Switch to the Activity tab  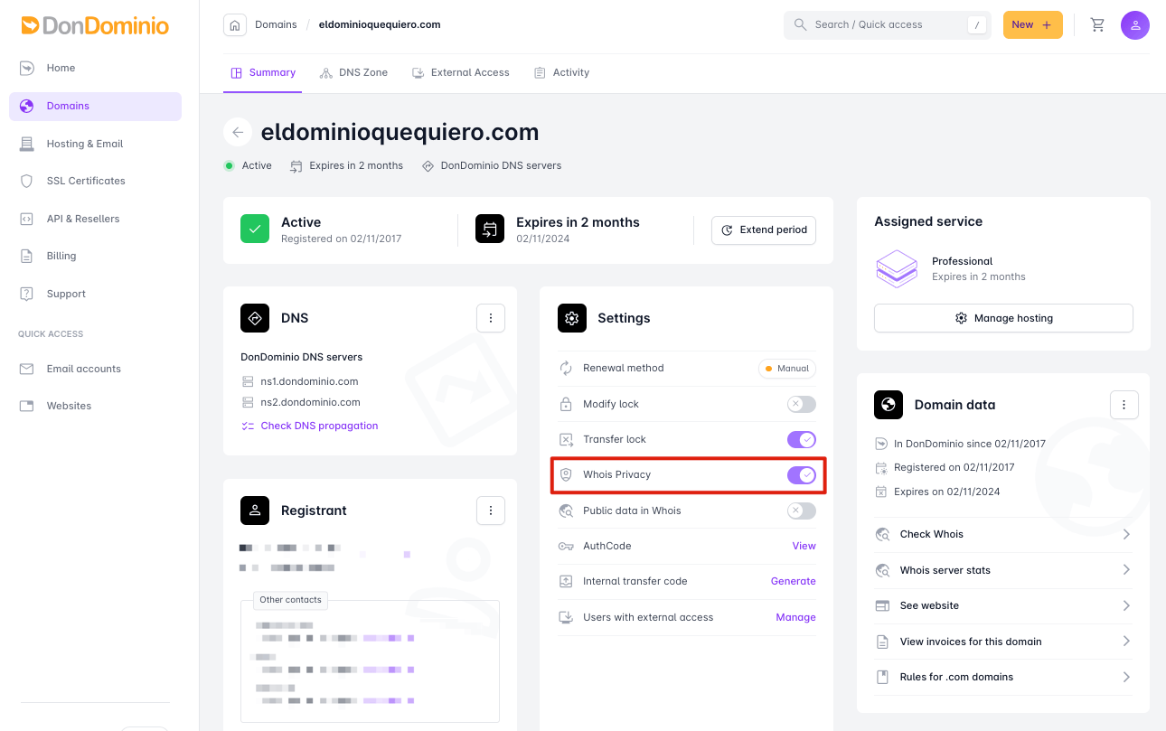point(561,72)
